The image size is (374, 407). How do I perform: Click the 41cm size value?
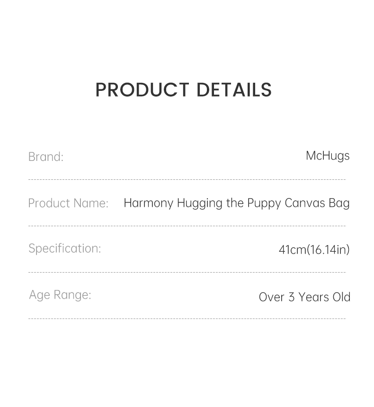[x=292, y=249]
